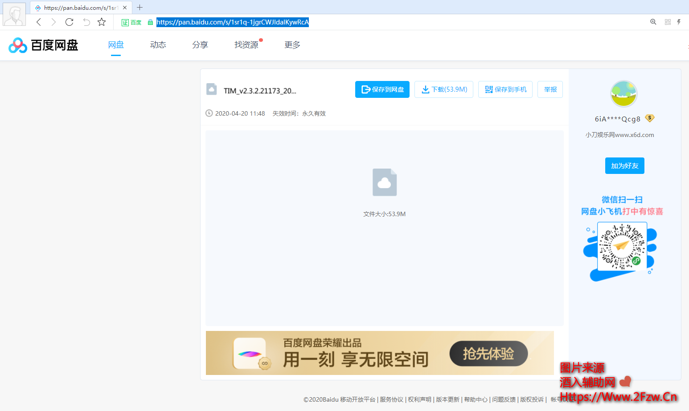Screen dimensions: 689x411
Task: Click the undo close-tab arrow icon
Action: click(86, 22)
